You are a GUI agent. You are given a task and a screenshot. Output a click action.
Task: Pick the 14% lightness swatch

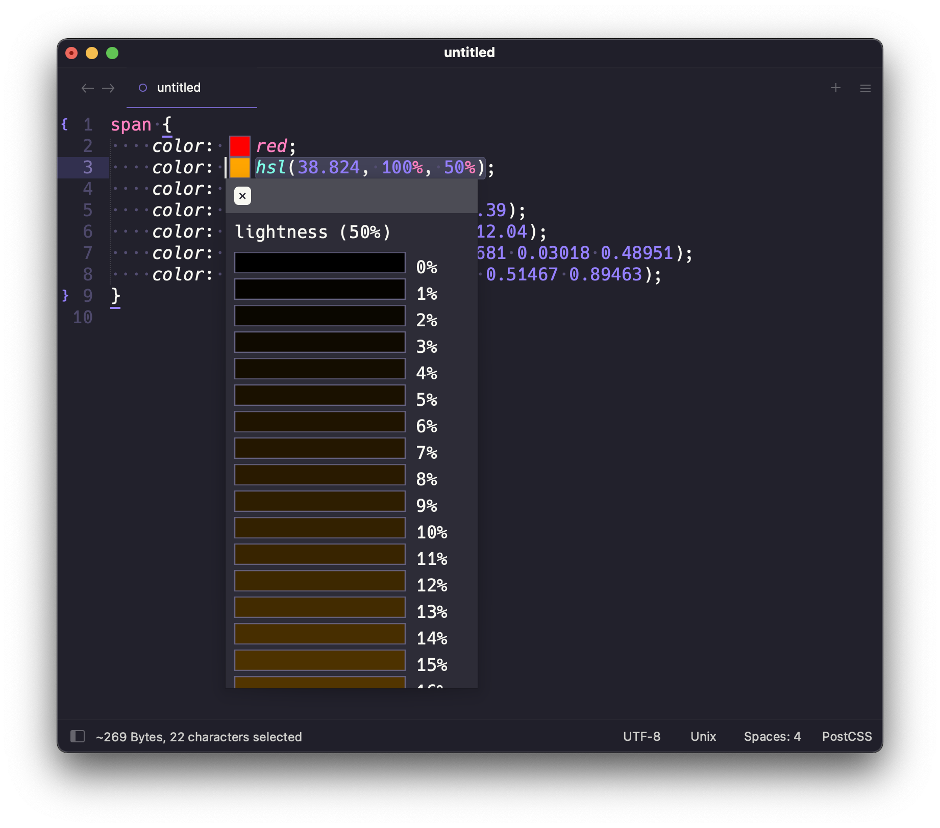[320, 634]
